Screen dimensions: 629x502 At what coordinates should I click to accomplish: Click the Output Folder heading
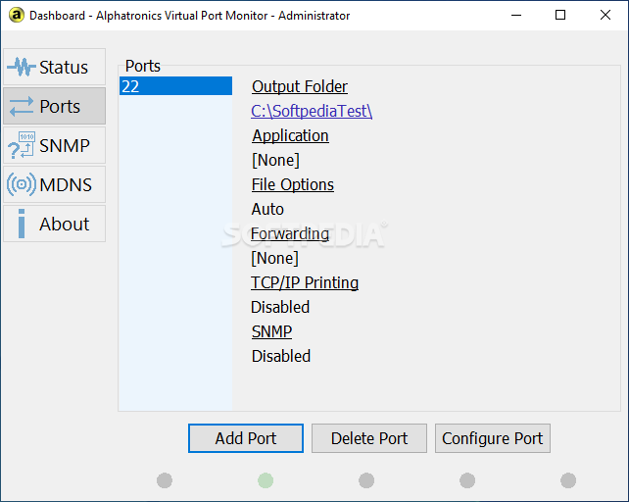(300, 86)
